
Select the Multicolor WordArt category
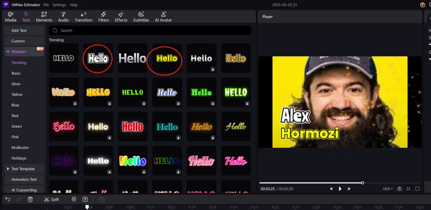coord(20,148)
